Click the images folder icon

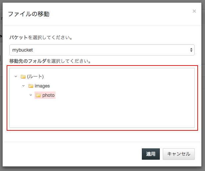31,86
